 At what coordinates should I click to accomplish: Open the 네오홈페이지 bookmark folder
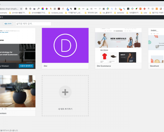pyautogui.click(x=133, y=13)
